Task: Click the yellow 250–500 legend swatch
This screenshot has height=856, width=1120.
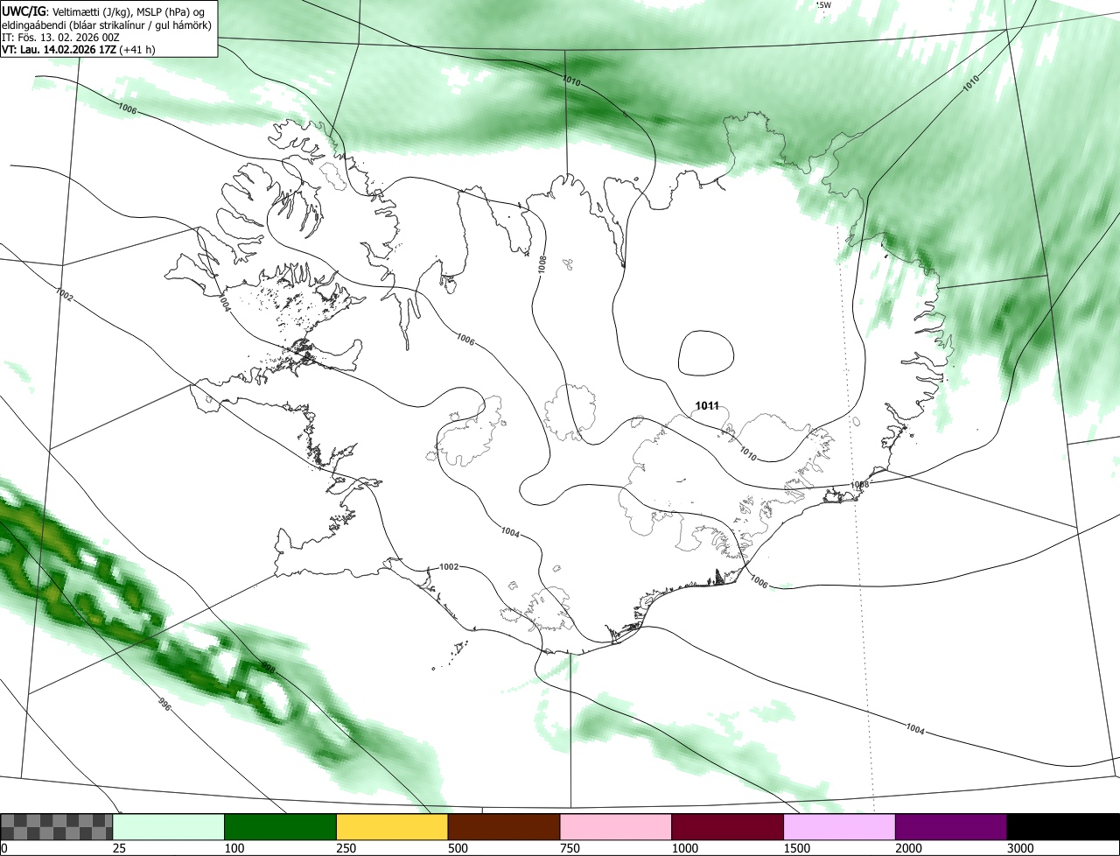Action: click(392, 827)
